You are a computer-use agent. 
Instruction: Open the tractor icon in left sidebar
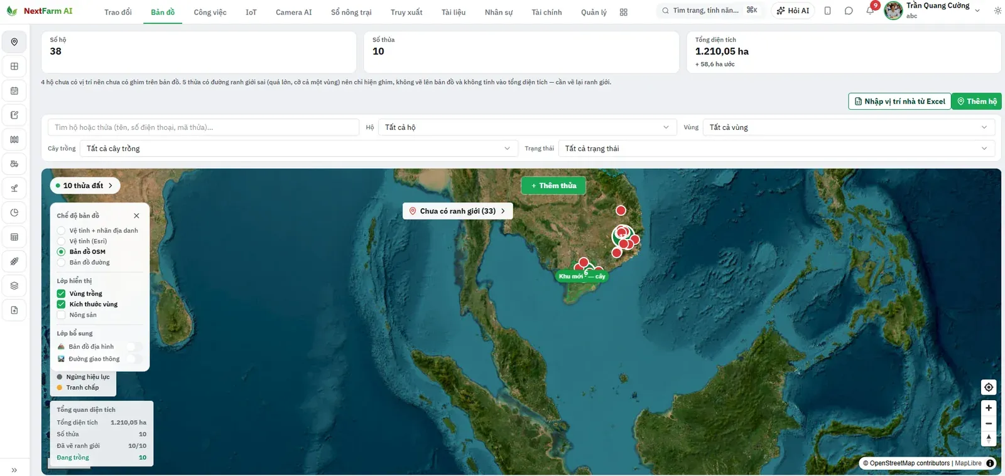[x=14, y=164]
